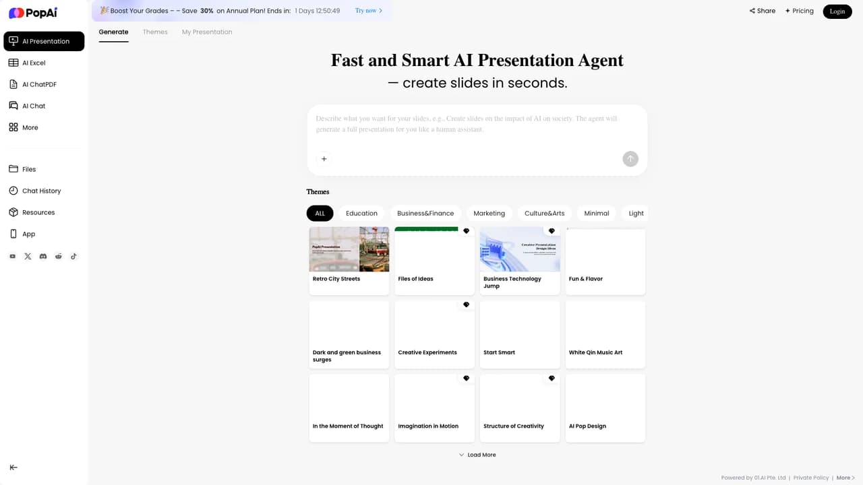Switch to the Generate tab

113,32
